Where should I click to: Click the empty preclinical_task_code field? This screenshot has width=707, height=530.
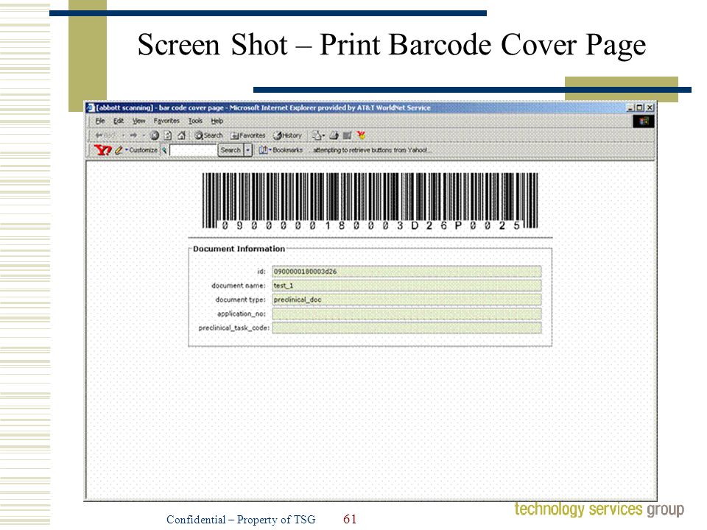pyautogui.click(x=407, y=328)
